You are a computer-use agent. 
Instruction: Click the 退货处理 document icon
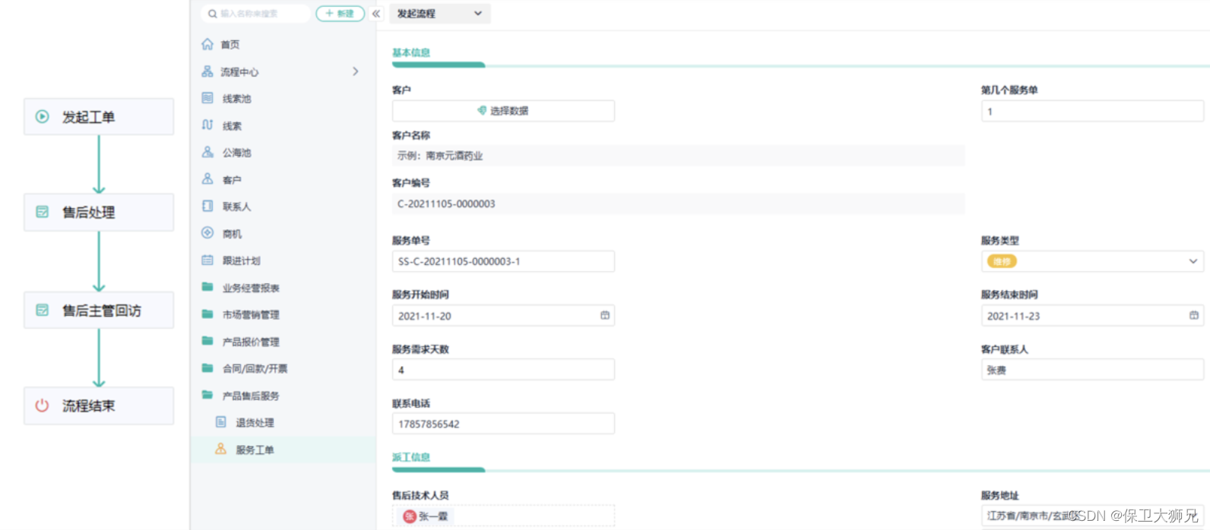[220, 422]
